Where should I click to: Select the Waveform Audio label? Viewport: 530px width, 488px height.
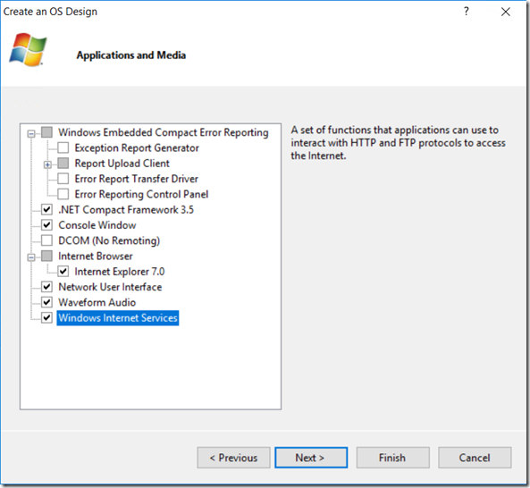(x=97, y=302)
